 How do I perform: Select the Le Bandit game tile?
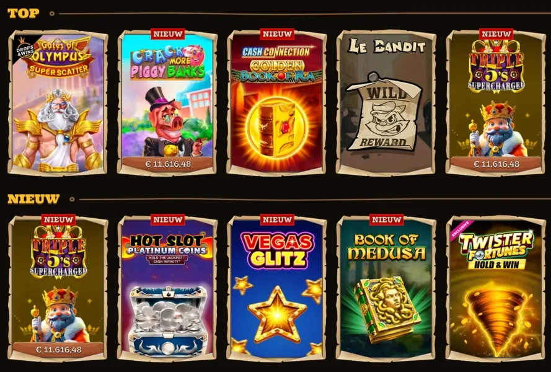(386, 103)
